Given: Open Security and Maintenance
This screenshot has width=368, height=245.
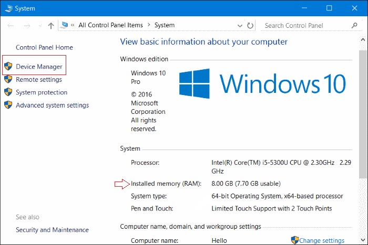Looking at the screenshot, I should 52,230.
